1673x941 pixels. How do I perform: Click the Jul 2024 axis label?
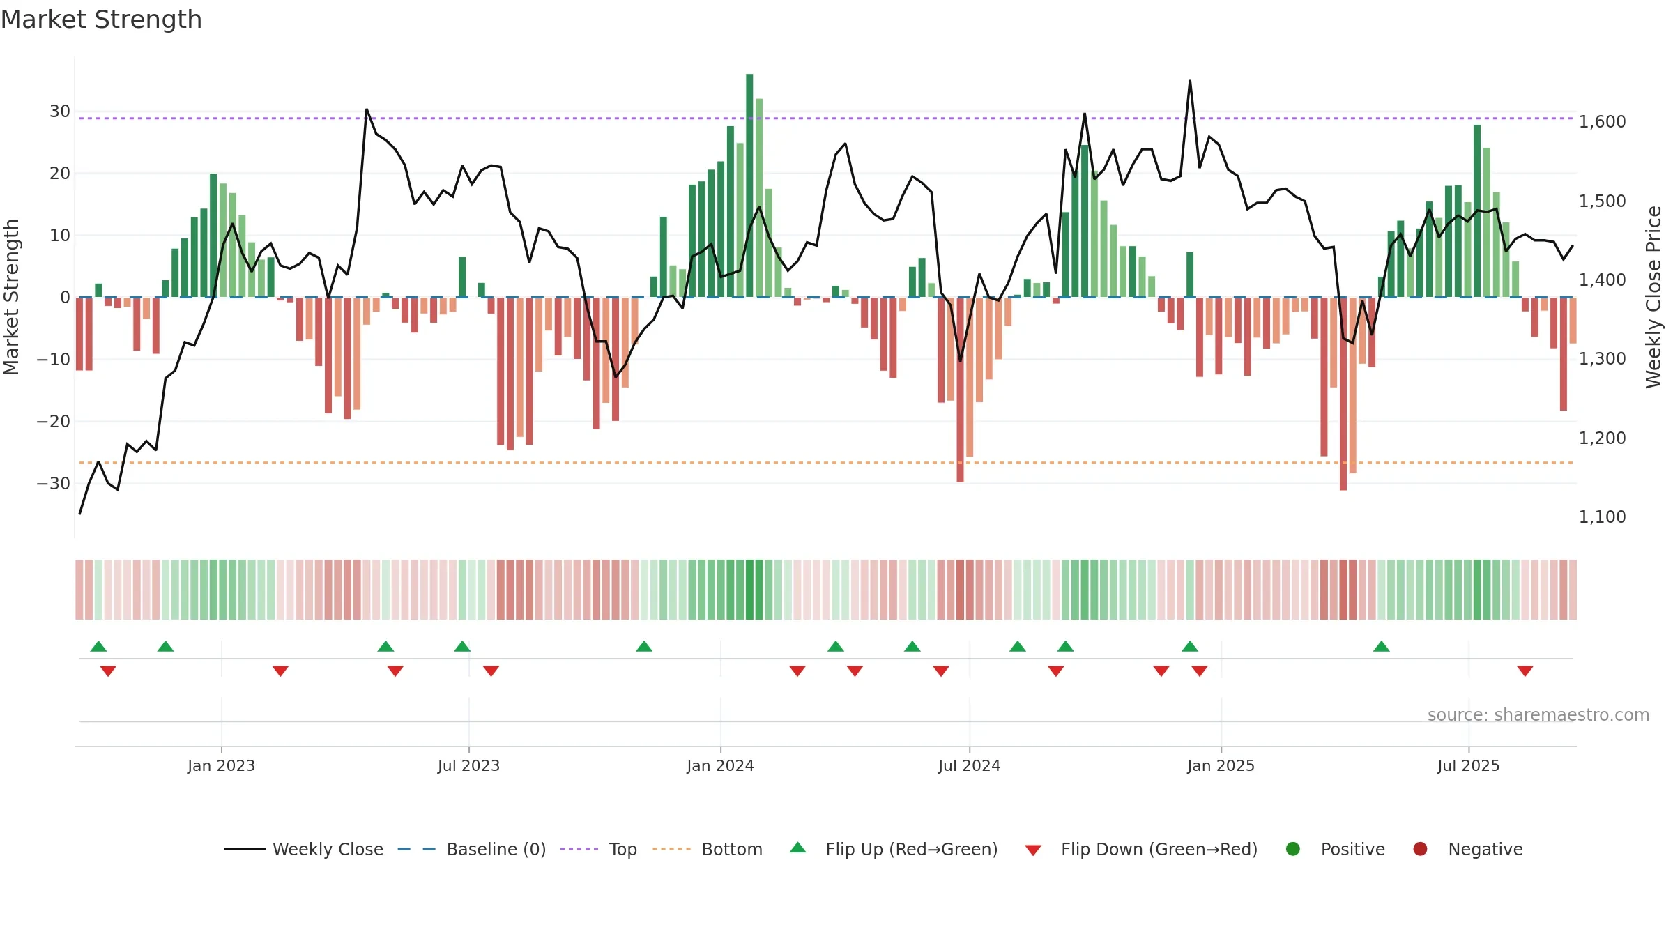pos(969,765)
